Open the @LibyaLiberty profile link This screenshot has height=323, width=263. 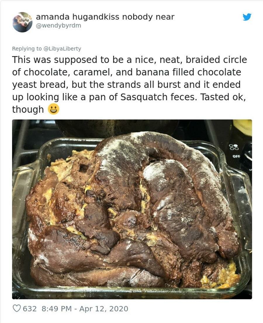coord(62,49)
